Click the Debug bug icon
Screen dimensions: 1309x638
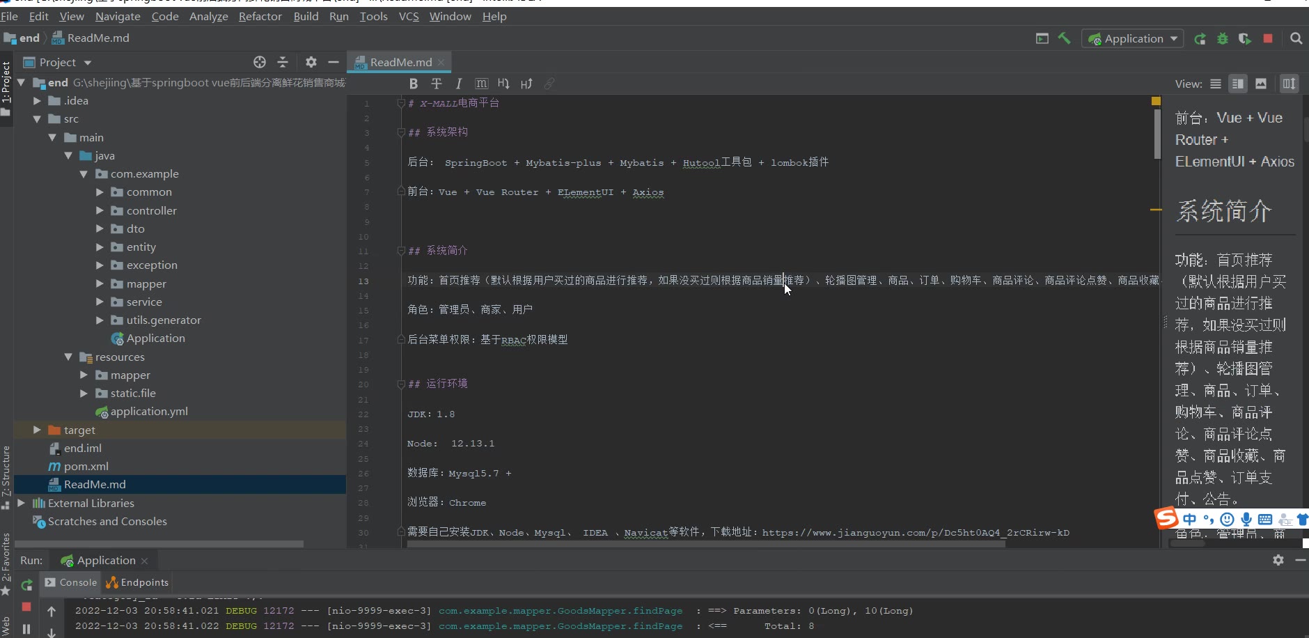tap(1223, 39)
